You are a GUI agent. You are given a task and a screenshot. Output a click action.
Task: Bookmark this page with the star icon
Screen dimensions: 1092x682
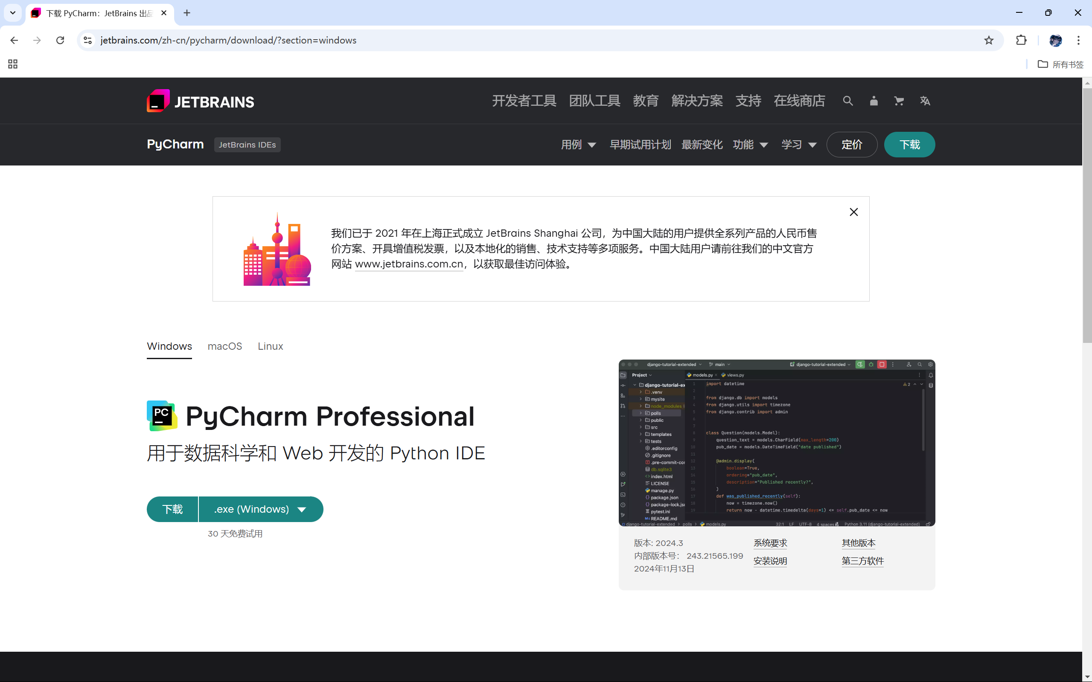click(x=989, y=40)
